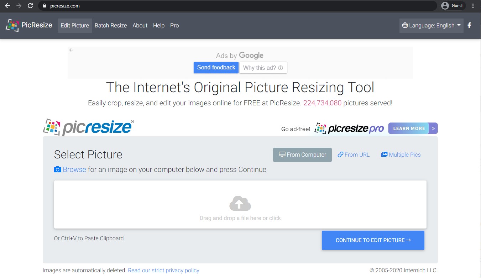Select the From Computer tab
Image resolution: width=481 pixels, height=278 pixels.
point(302,155)
